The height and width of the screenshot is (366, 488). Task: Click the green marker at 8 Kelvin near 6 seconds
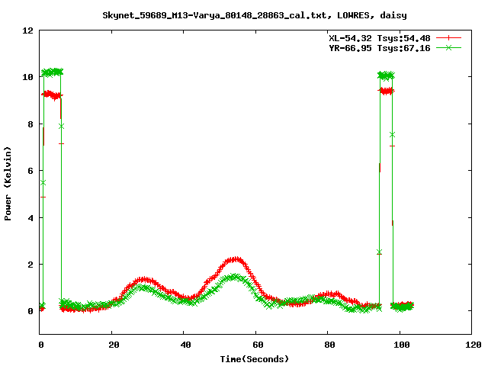pyautogui.click(x=61, y=127)
